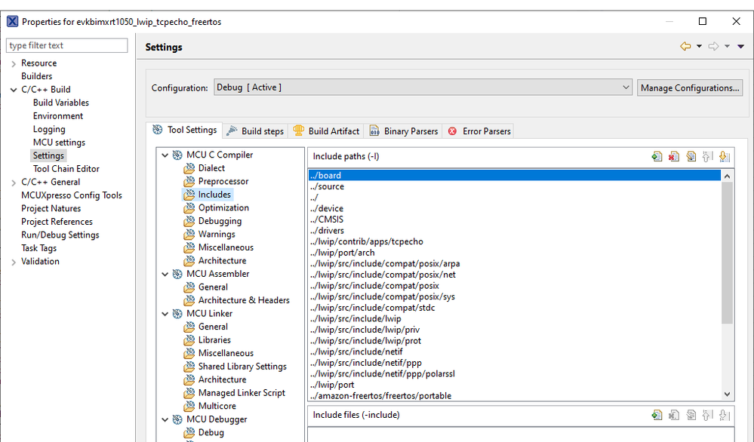Select Multicore under MCU Linker
754x442 pixels.
(x=217, y=406)
